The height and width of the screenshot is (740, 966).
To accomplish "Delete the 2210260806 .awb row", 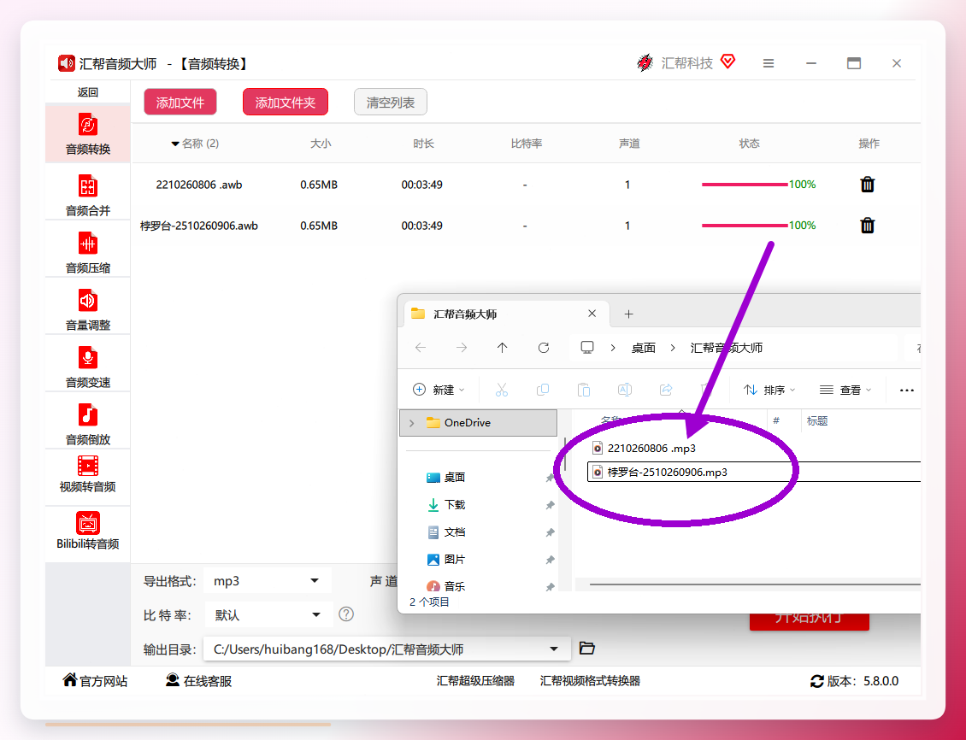I will click(x=868, y=184).
